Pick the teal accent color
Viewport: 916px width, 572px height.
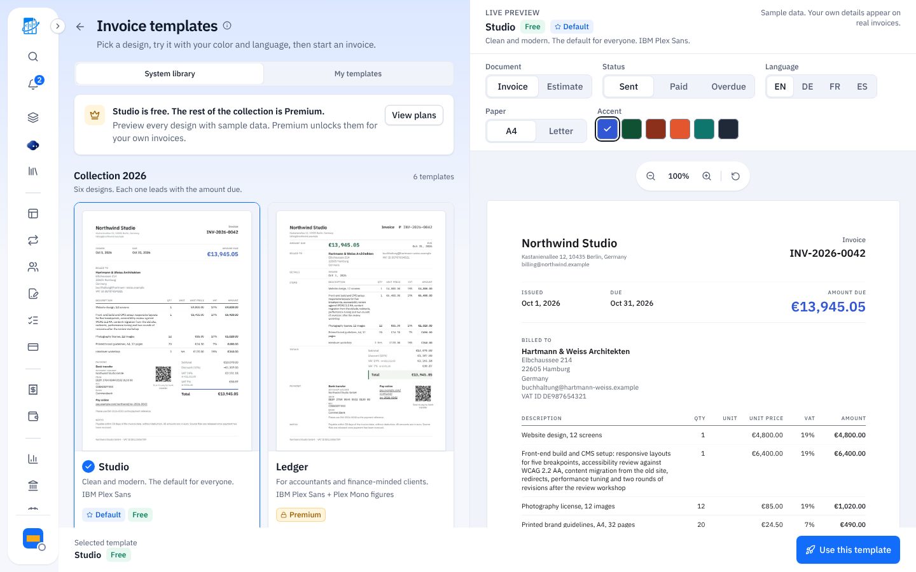[x=704, y=129]
